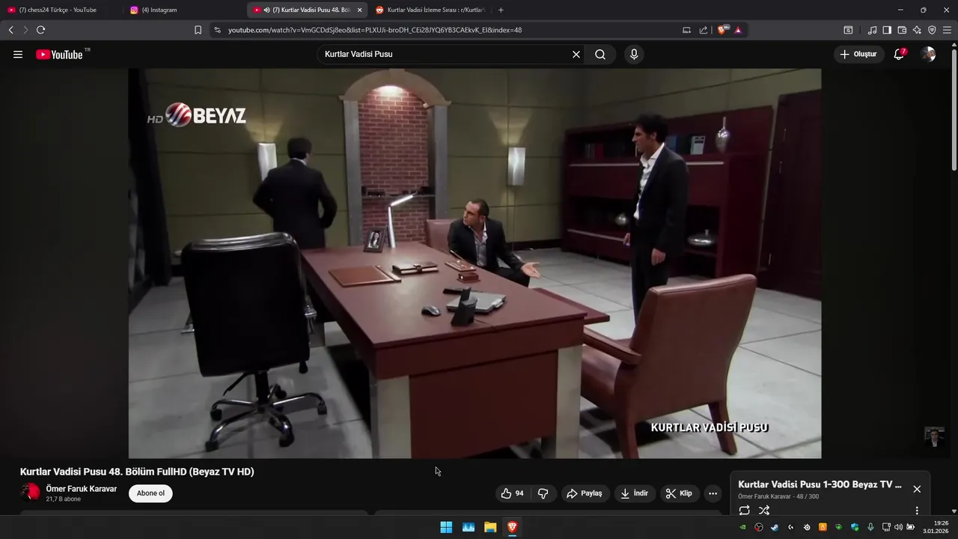The height and width of the screenshot is (539, 958).
Task: Go back in browser history
Action: click(x=10, y=30)
